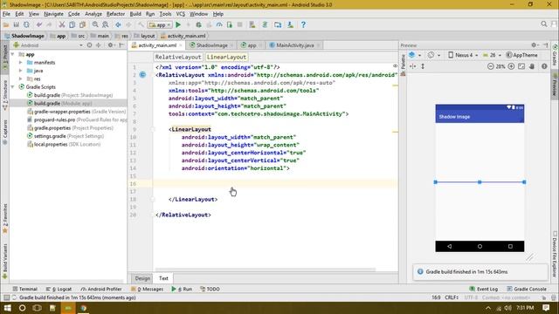The height and width of the screenshot is (314, 559).
Task: Open the orientation in editor dropdown
Action: pos(434,55)
